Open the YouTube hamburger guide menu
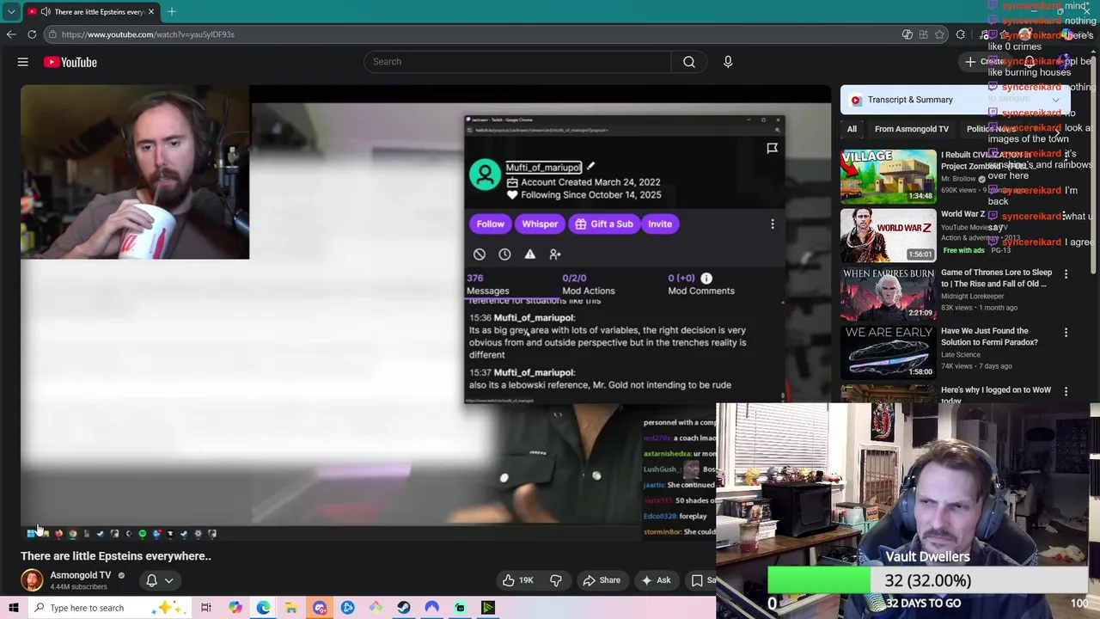 coord(23,62)
